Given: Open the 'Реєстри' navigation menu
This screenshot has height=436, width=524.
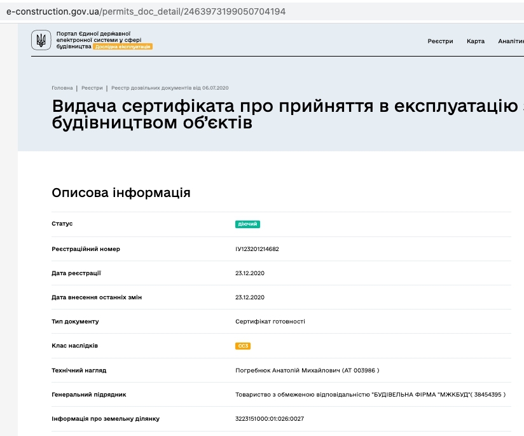Looking at the screenshot, I should [440, 41].
